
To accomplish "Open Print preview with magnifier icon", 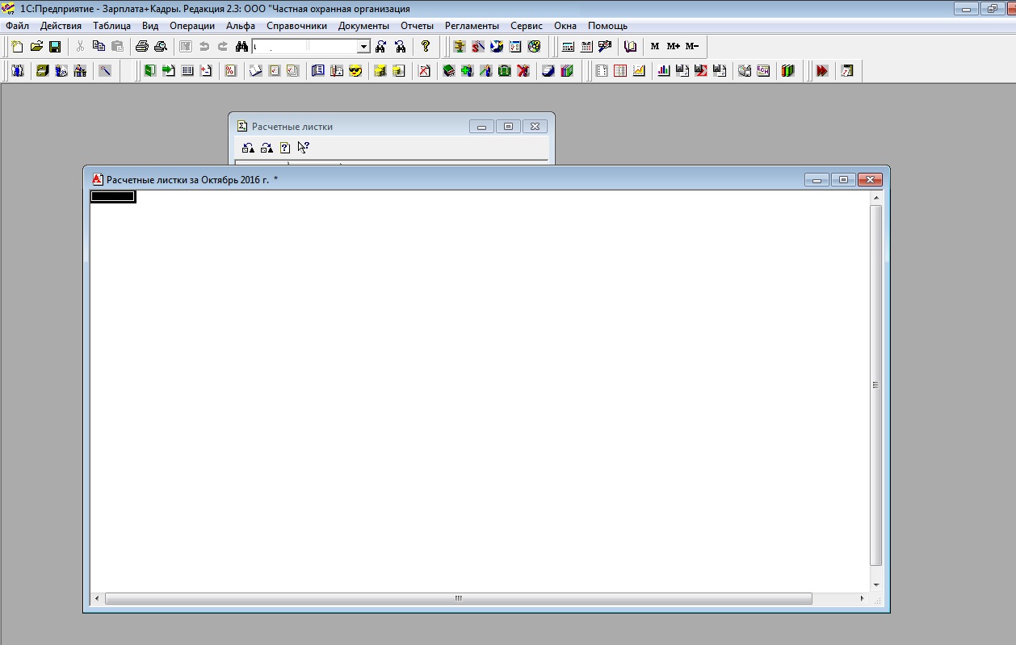I will [x=161, y=47].
